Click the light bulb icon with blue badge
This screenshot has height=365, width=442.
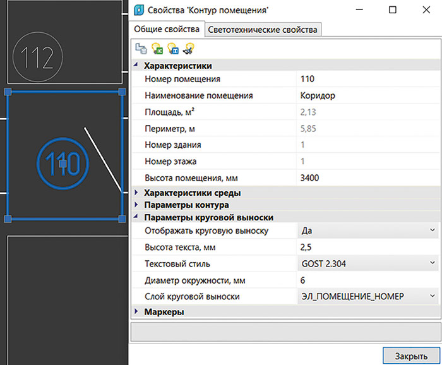click(x=172, y=48)
